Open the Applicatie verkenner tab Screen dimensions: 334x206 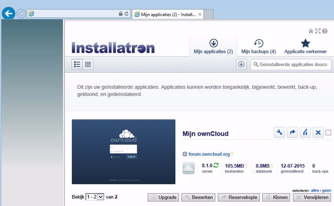(305, 46)
